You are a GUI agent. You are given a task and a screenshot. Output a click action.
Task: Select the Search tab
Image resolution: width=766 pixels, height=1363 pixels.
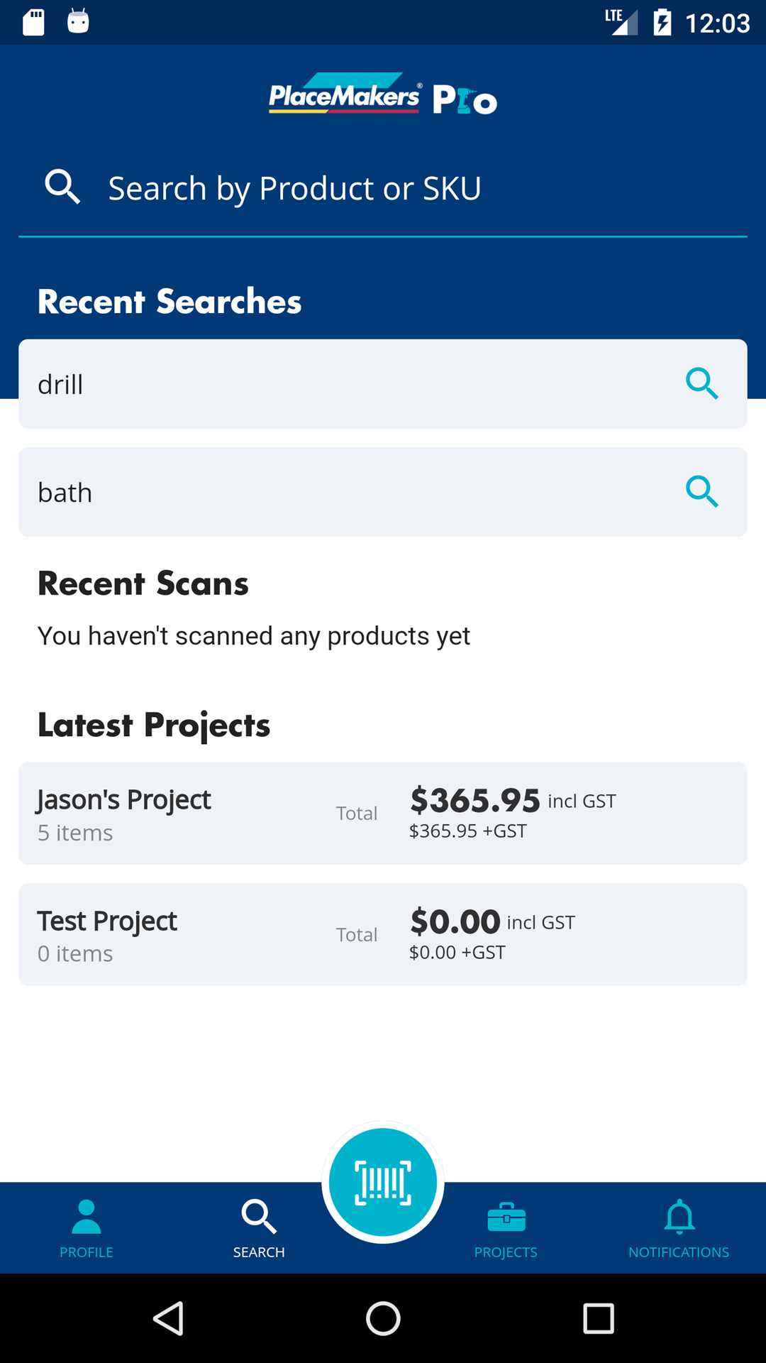pos(259,1228)
